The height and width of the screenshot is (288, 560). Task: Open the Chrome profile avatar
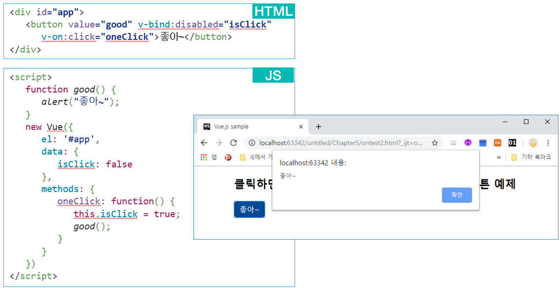(533, 143)
